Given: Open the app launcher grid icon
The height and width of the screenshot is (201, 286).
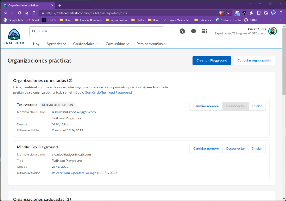Looking at the screenshot, I should (204, 31).
